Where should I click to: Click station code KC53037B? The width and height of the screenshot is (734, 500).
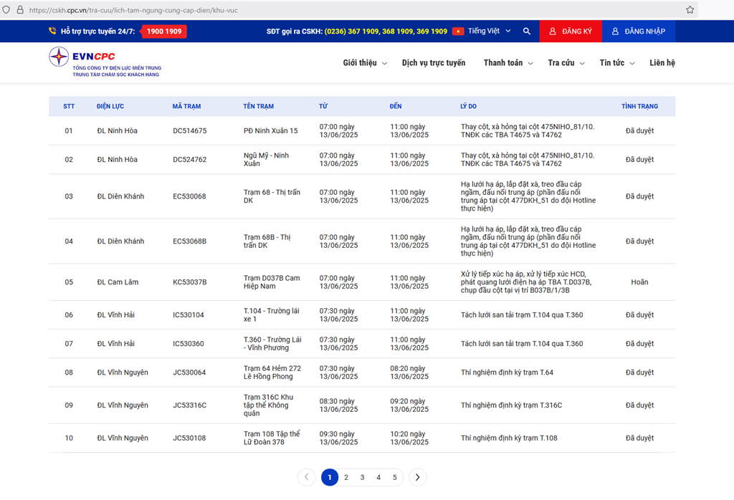pos(189,282)
